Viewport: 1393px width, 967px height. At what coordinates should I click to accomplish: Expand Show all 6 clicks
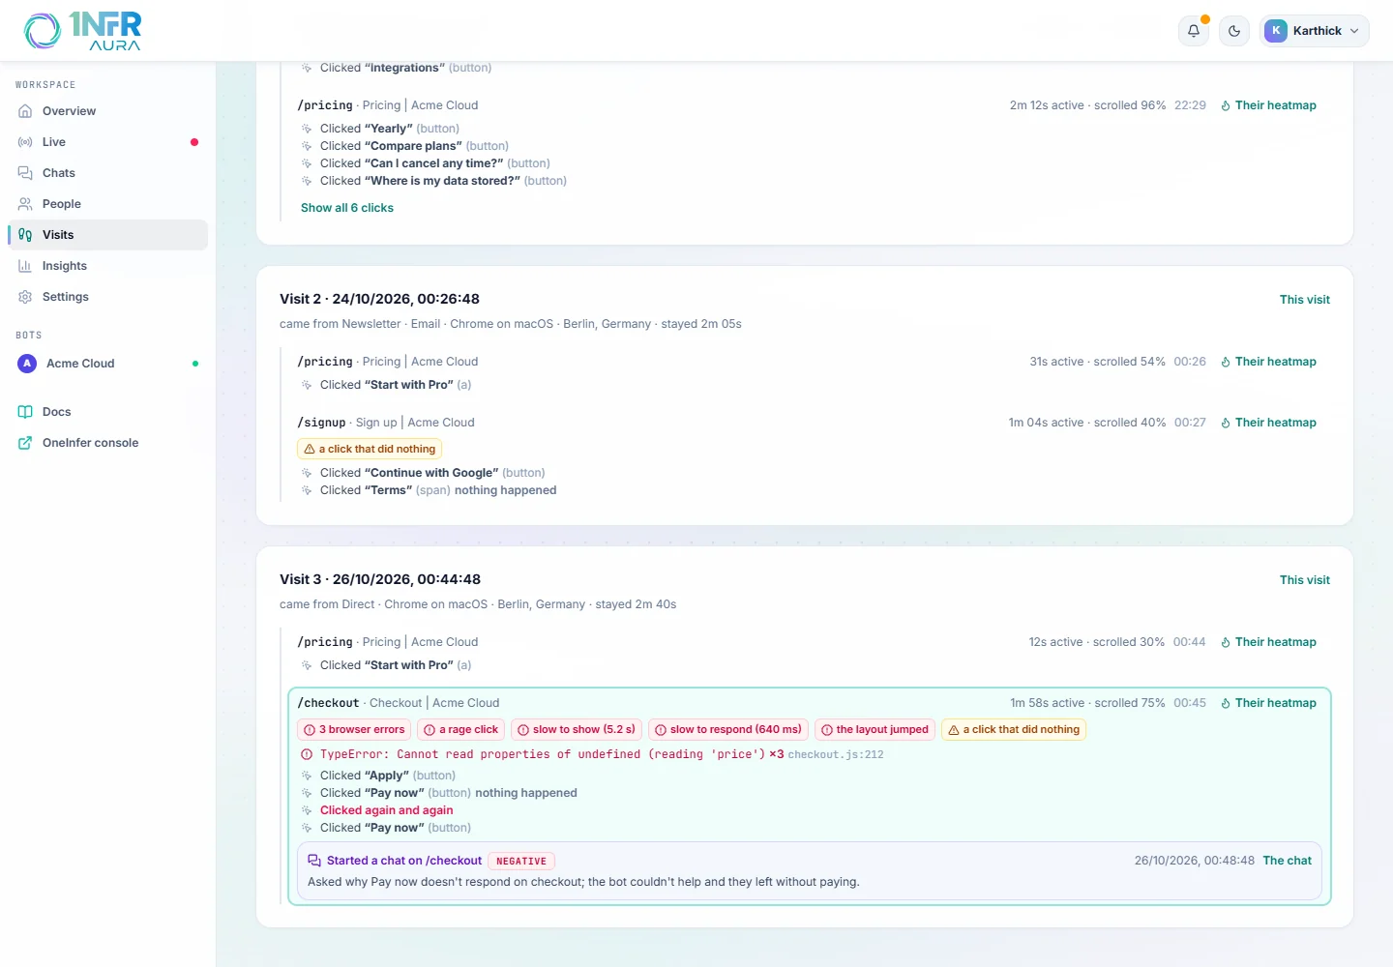(347, 208)
